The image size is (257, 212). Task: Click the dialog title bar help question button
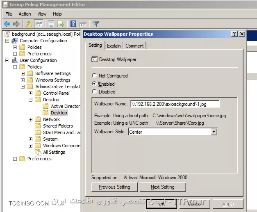coord(234,34)
